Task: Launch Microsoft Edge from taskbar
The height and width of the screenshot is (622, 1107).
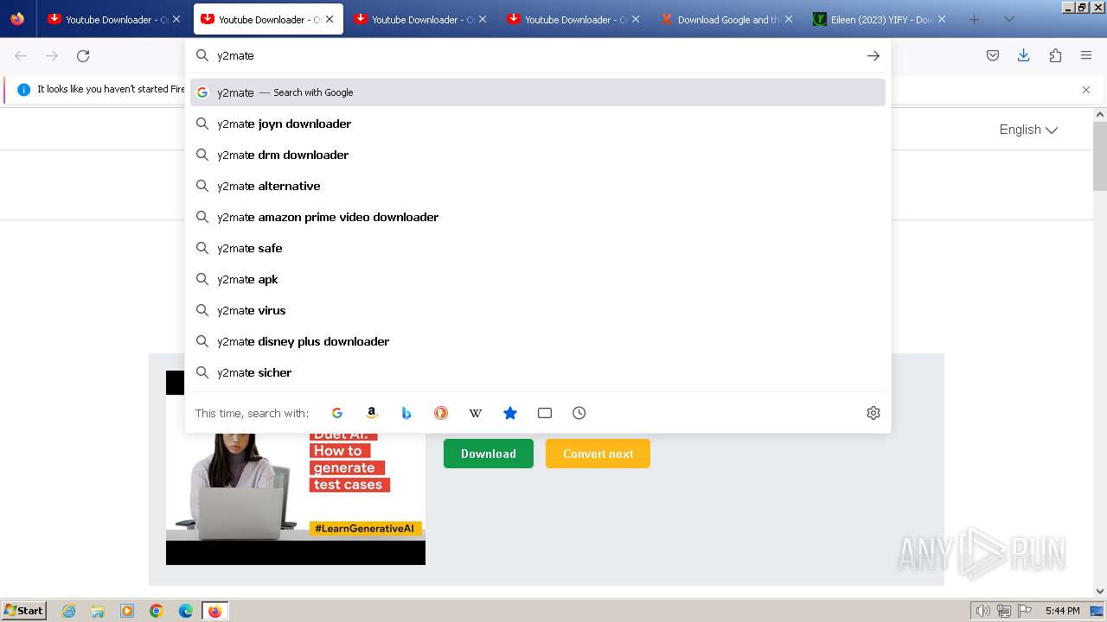Action: [x=186, y=611]
